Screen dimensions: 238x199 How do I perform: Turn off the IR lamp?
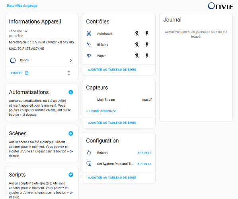137,45
